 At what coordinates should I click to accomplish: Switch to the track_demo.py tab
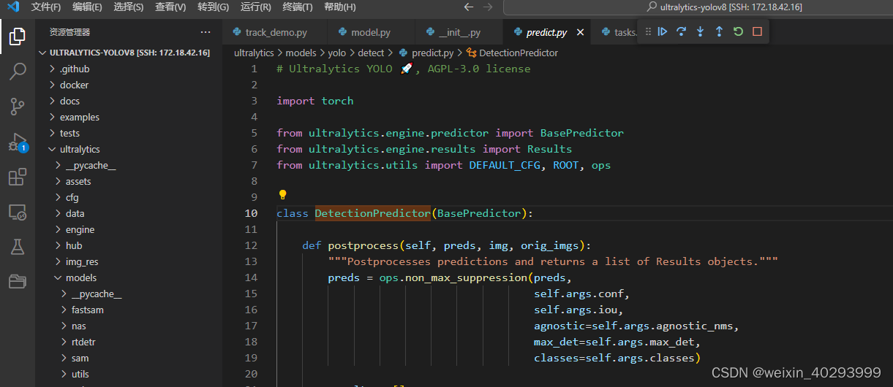click(x=274, y=32)
